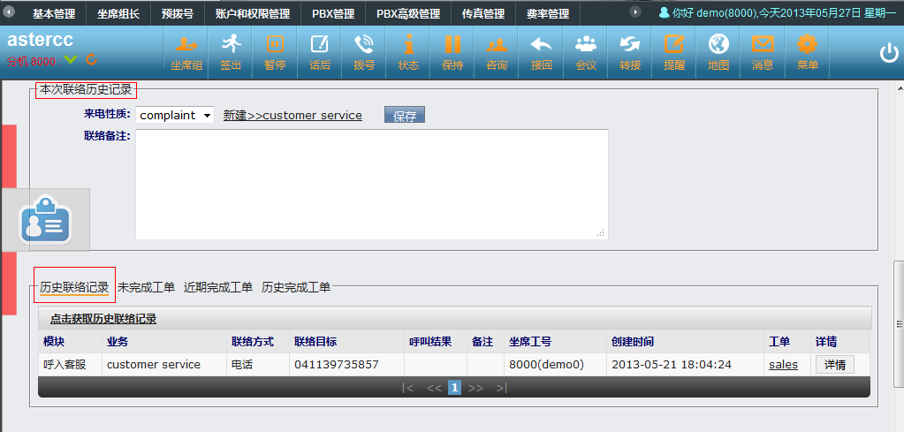The width and height of the screenshot is (904, 432).
Task: Click the 转接 transfer icon
Action: coord(629,52)
